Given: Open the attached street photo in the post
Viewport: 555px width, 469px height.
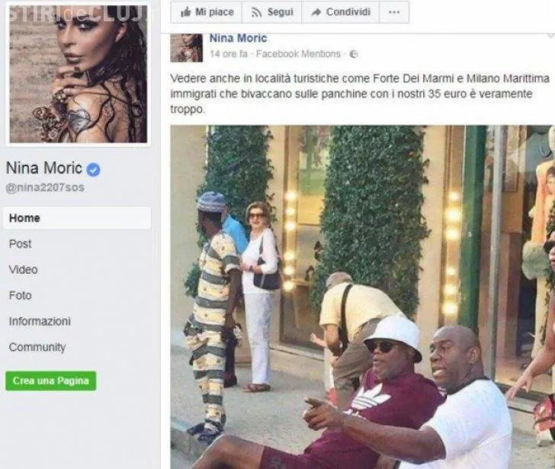Looking at the screenshot, I should pyautogui.click(x=362, y=297).
